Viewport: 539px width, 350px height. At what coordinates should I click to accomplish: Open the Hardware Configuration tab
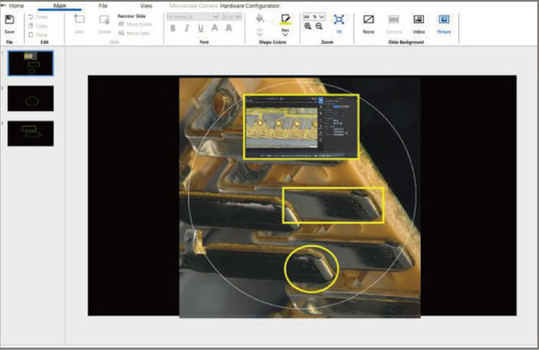point(247,5)
